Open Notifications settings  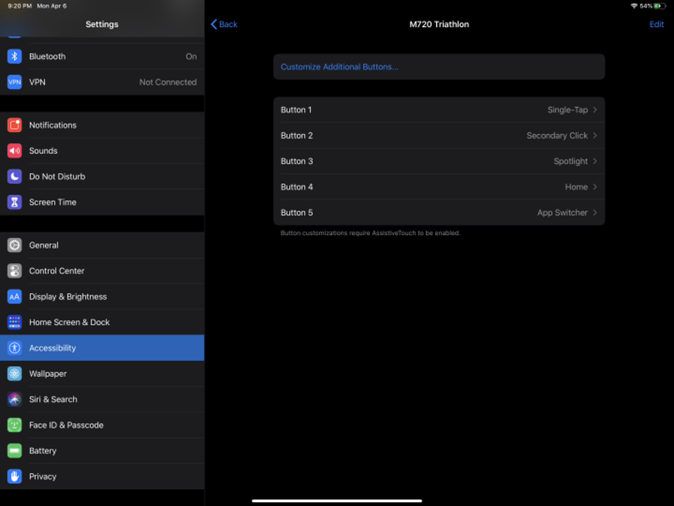tap(102, 125)
